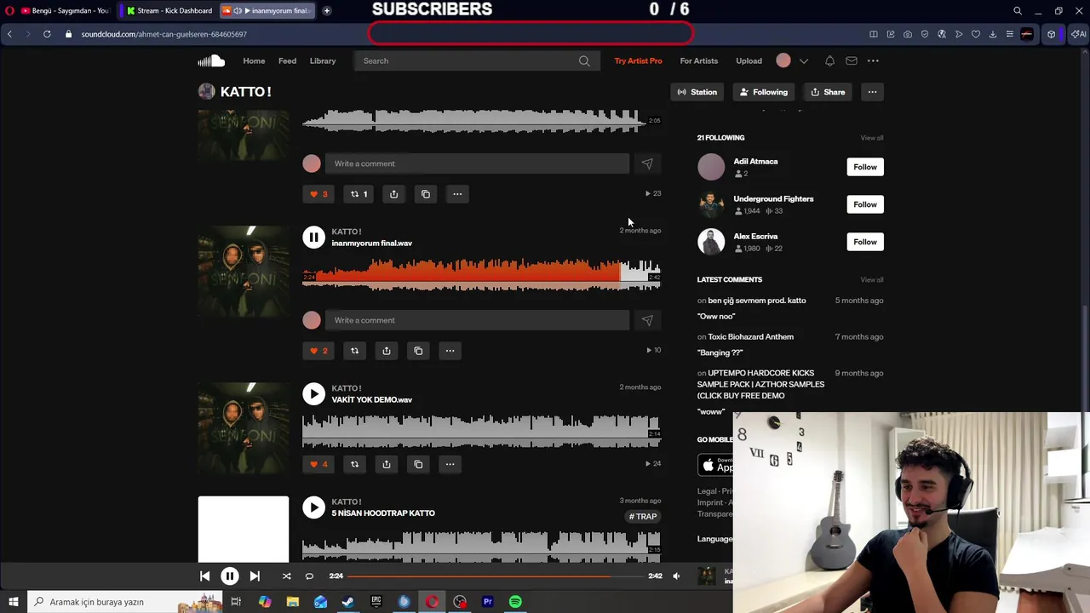Reload the current page
Viewport: 1090px width, 613px height.
[47, 34]
